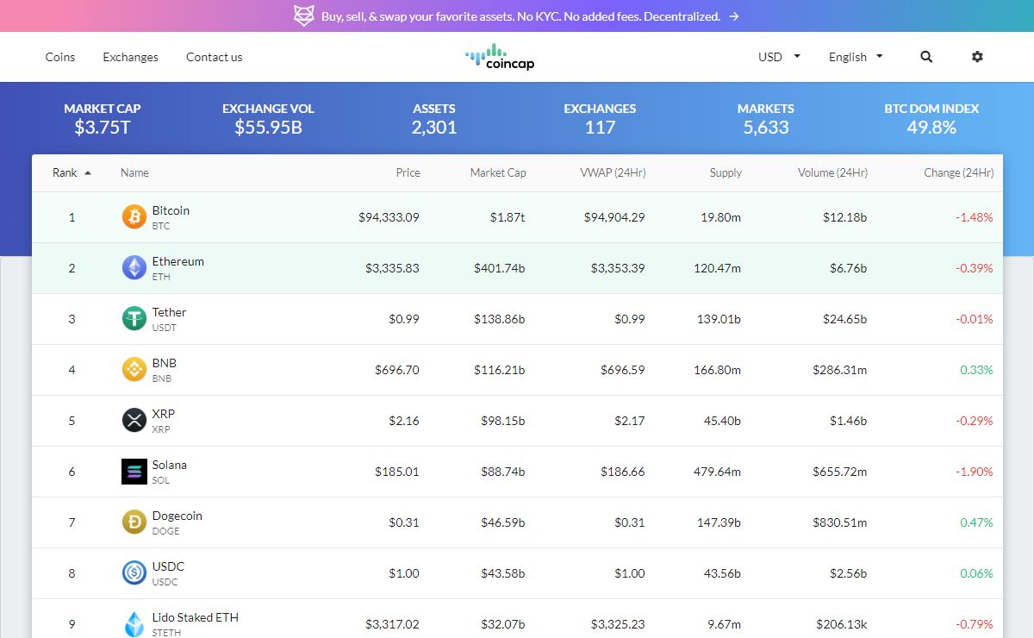This screenshot has height=638, width=1034.
Task: Click BNB volume value $286.31m
Action: 839,370
